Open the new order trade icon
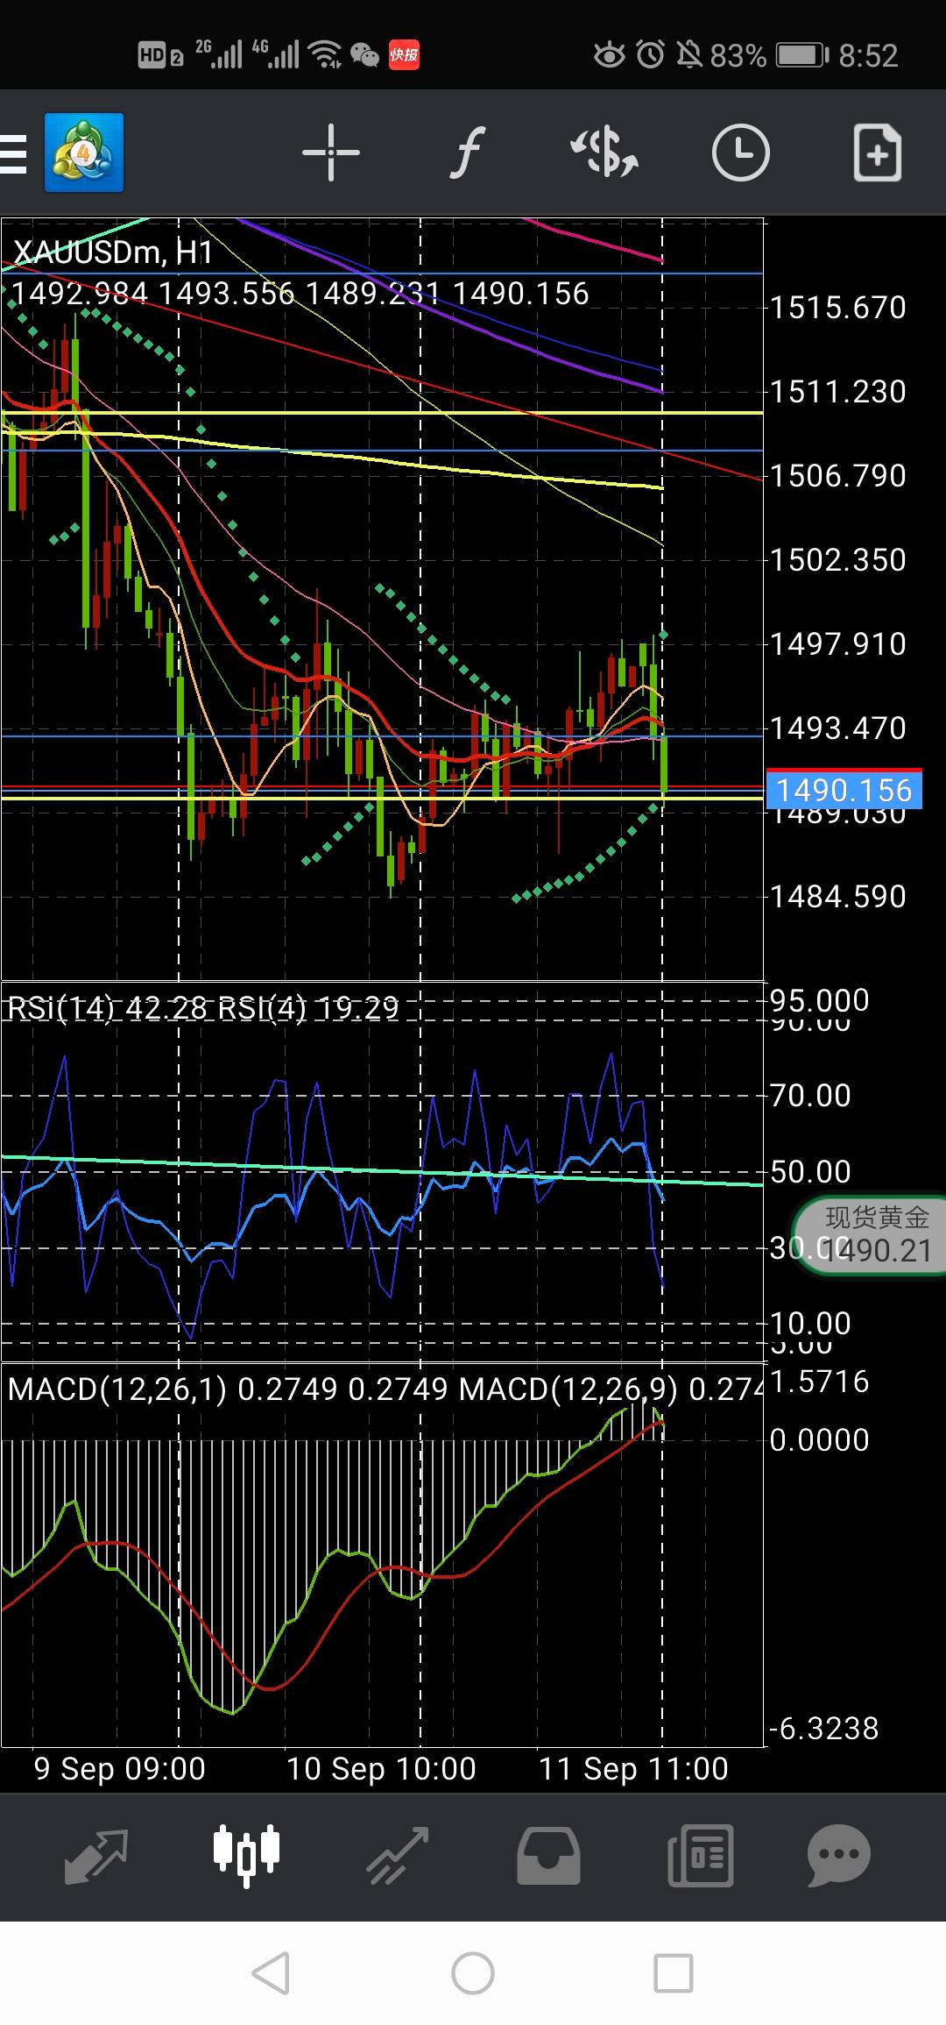This screenshot has width=946, height=2025. pyautogui.click(x=604, y=153)
